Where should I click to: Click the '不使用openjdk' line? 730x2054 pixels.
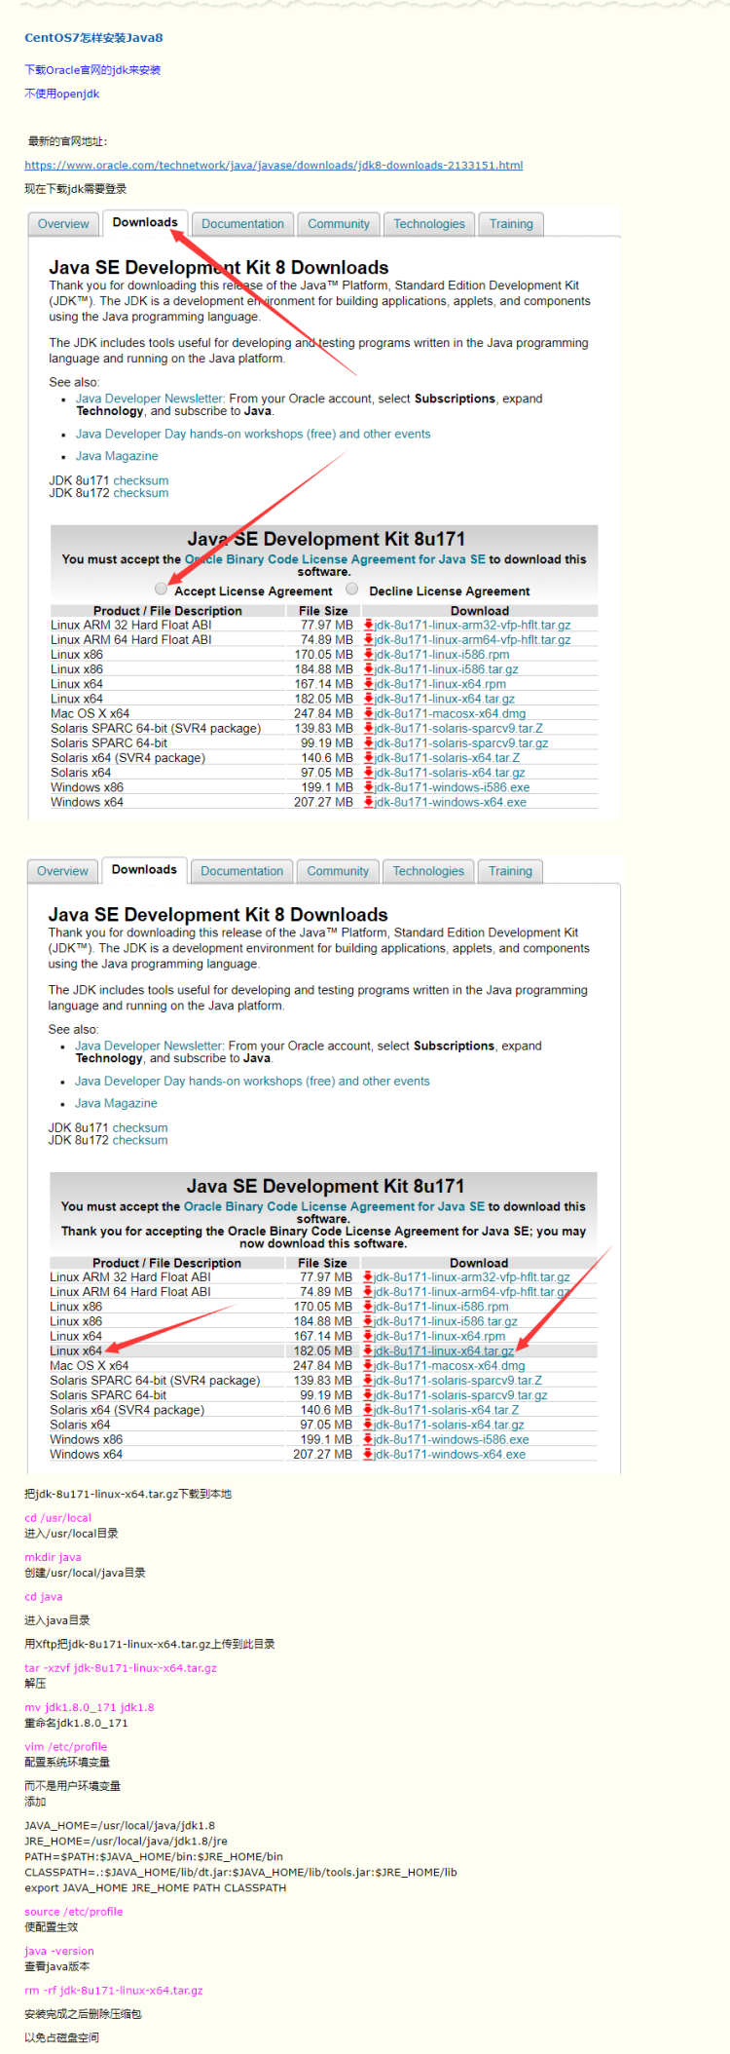pyautogui.click(x=62, y=94)
